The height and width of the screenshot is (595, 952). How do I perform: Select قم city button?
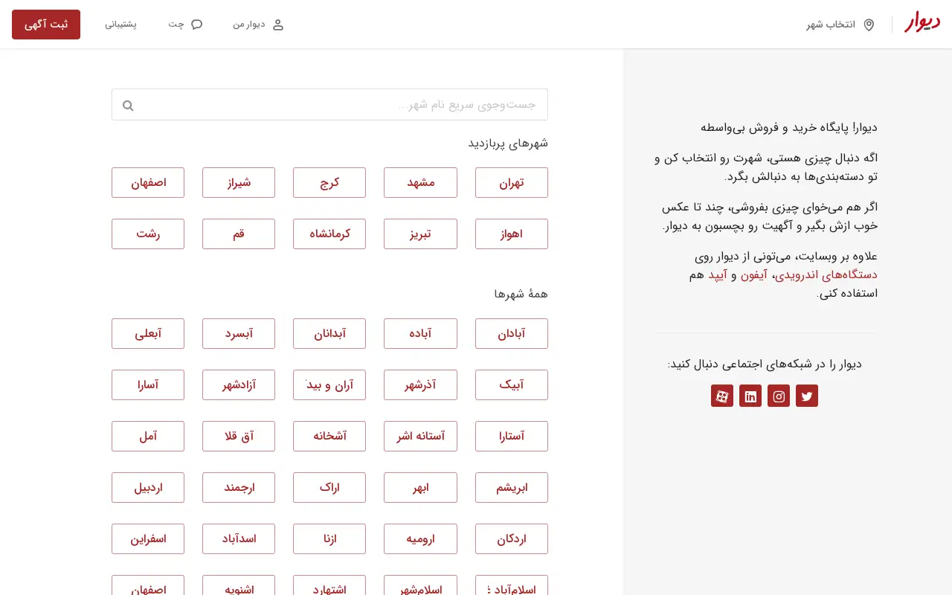coord(239,234)
